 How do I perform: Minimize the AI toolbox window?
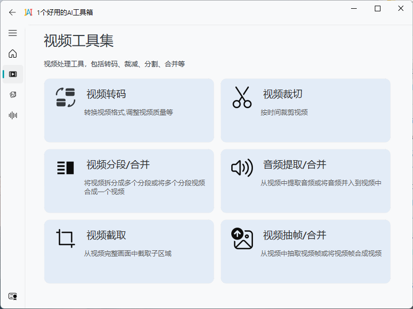[x=354, y=8]
